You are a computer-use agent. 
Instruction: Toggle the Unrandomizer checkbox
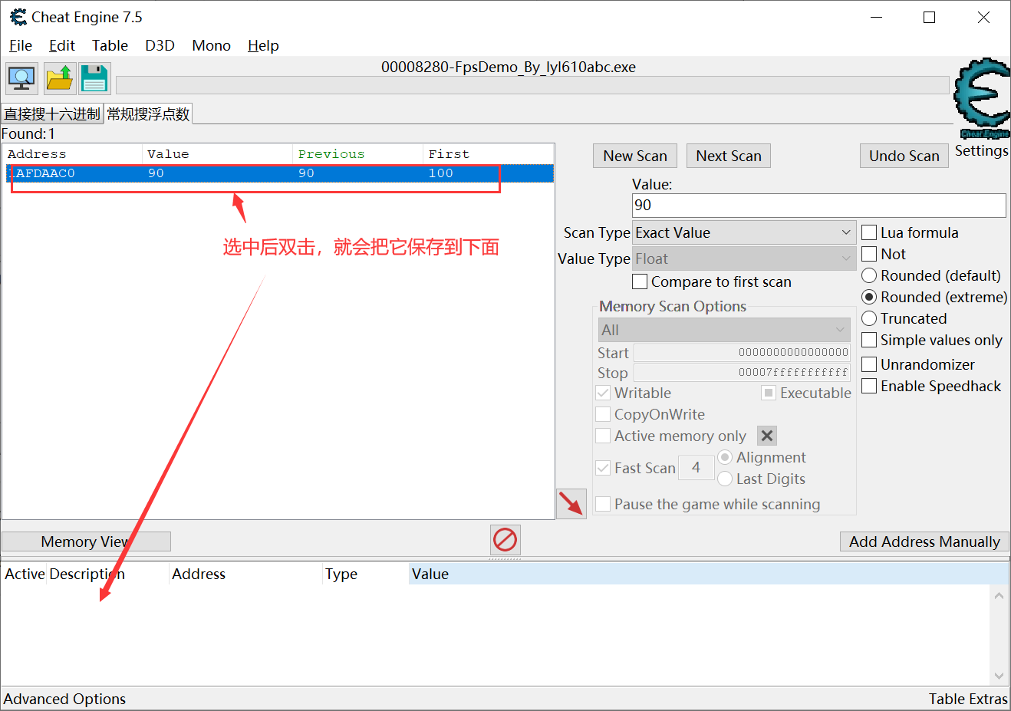[x=869, y=364]
